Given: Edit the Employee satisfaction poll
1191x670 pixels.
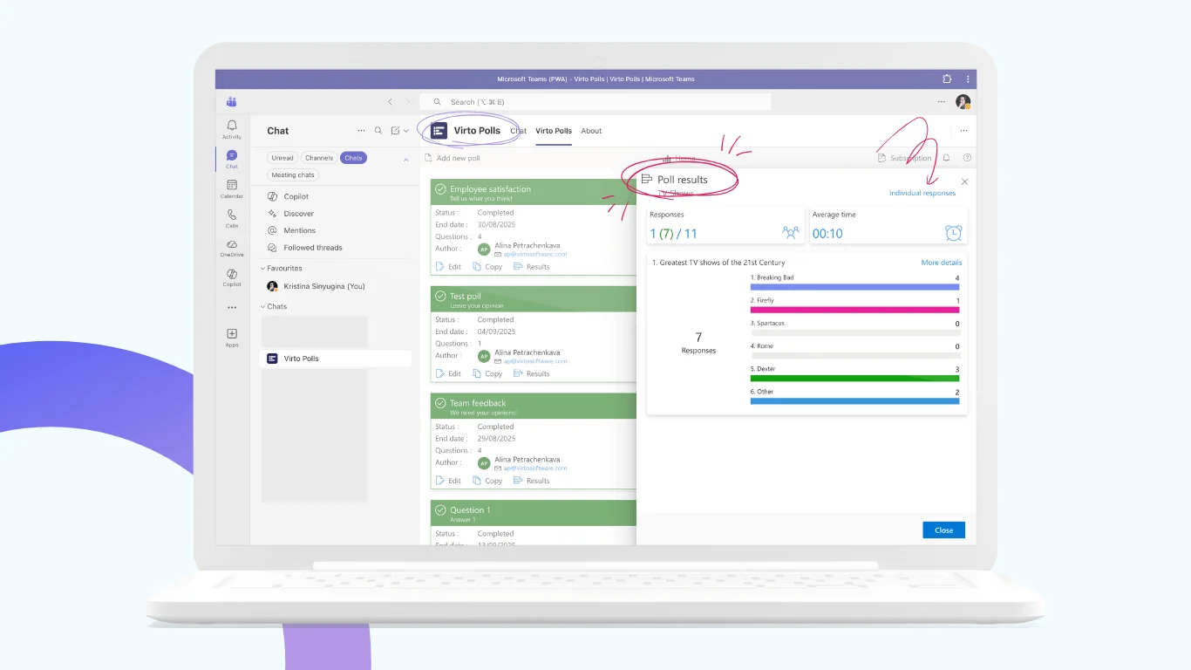Looking at the screenshot, I should pyautogui.click(x=449, y=267).
